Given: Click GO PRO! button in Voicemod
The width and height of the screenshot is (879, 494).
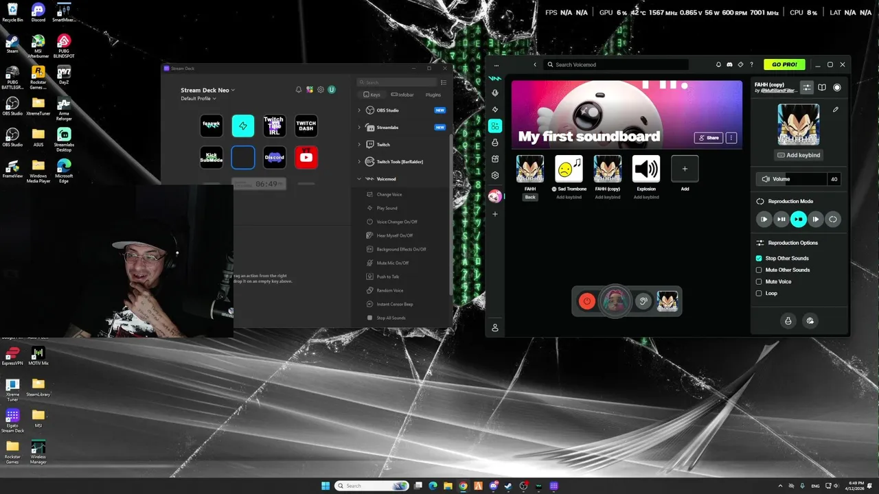Looking at the screenshot, I should (x=784, y=64).
